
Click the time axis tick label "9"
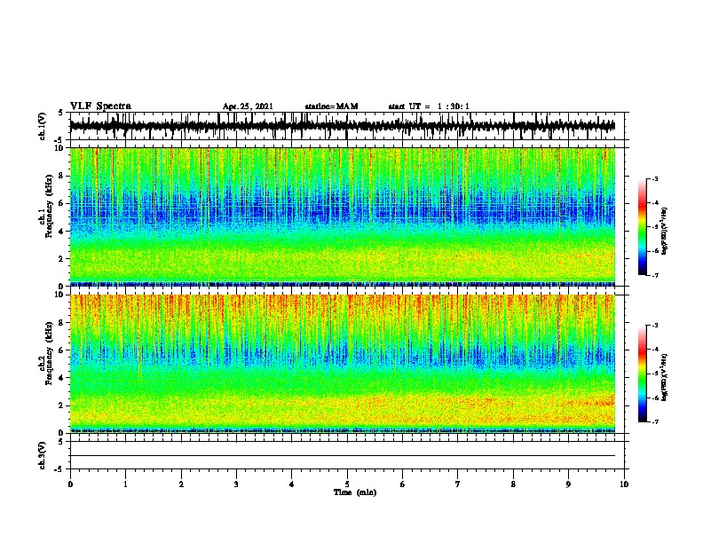pos(568,484)
